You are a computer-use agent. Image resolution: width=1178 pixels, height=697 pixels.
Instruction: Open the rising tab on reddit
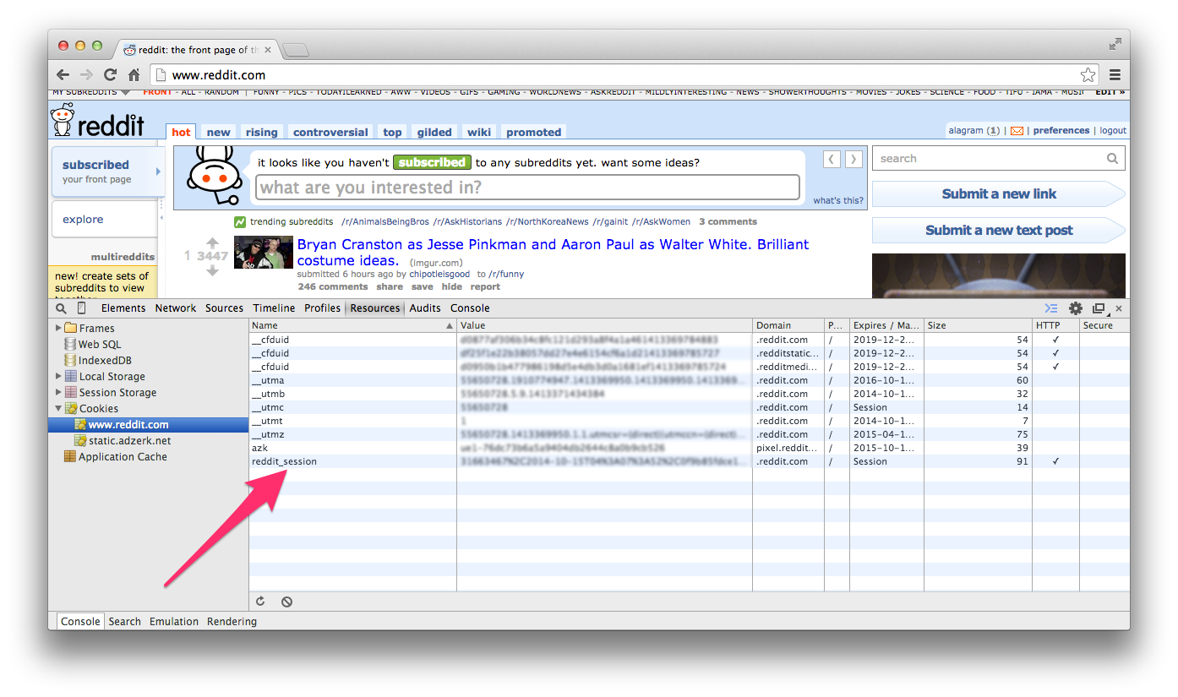point(261,132)
